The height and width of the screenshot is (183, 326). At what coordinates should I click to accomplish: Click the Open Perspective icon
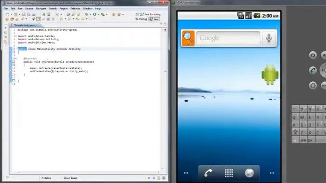coord(137,14)
